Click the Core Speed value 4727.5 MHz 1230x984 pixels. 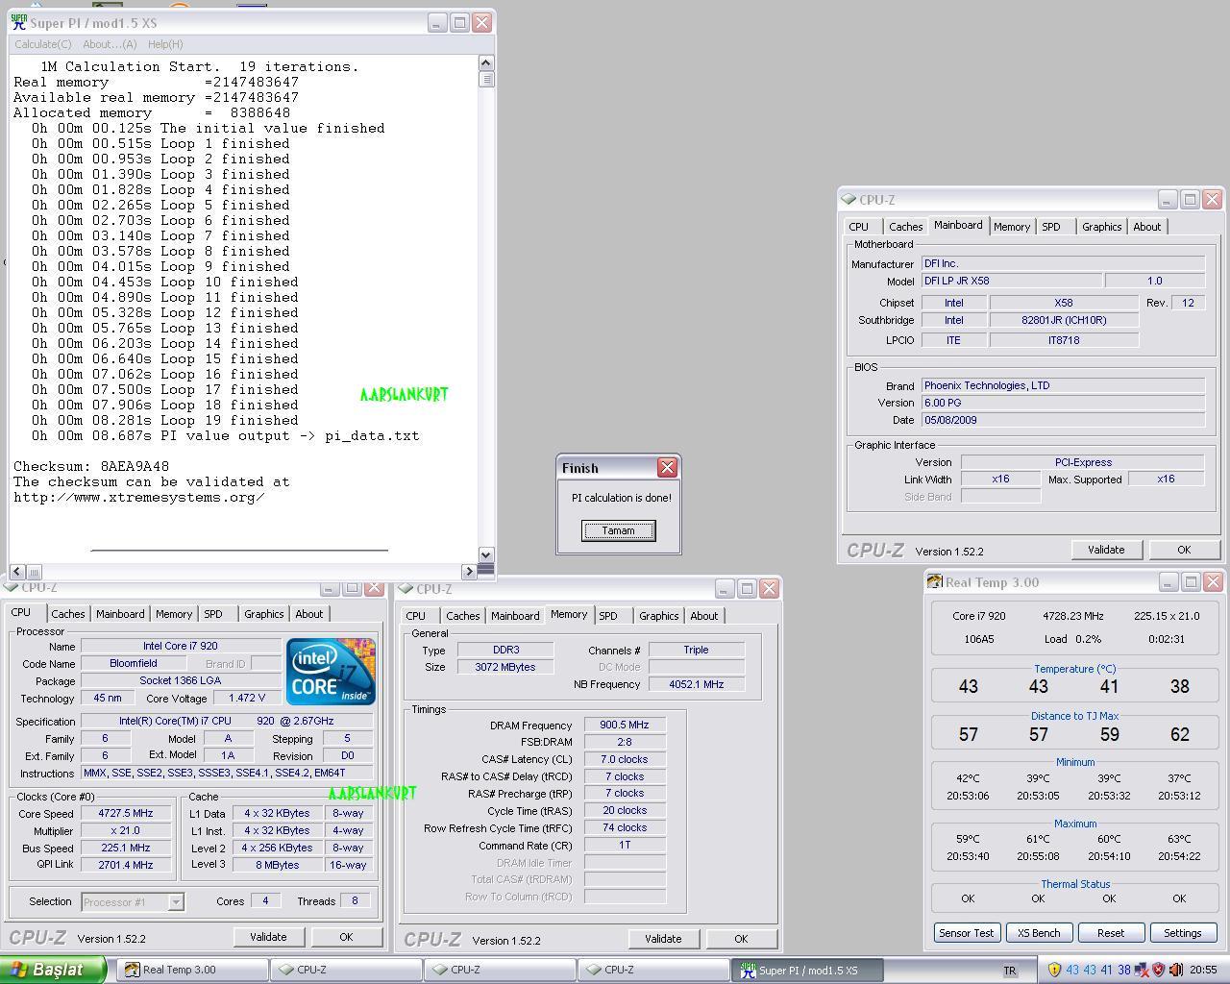coord(125,814)
